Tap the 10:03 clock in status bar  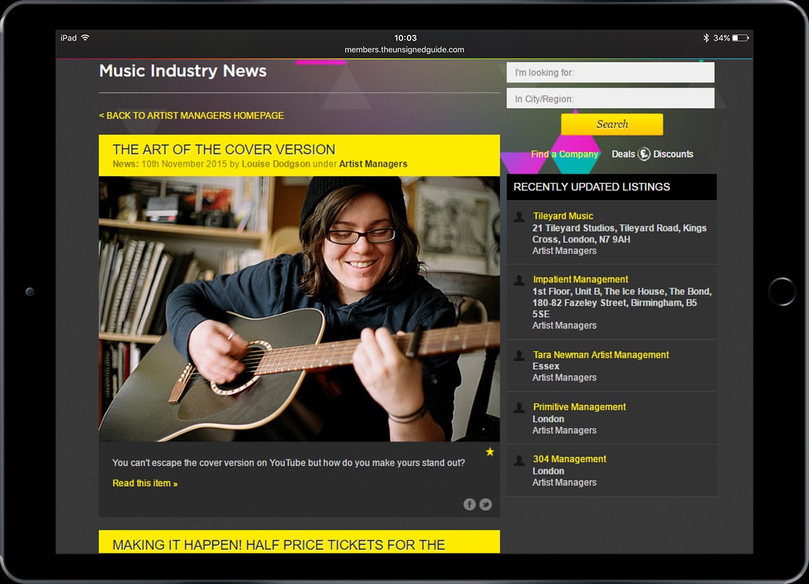click(x=405, y=38)
